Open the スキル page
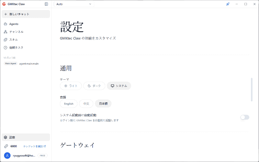 pos(26,40)
